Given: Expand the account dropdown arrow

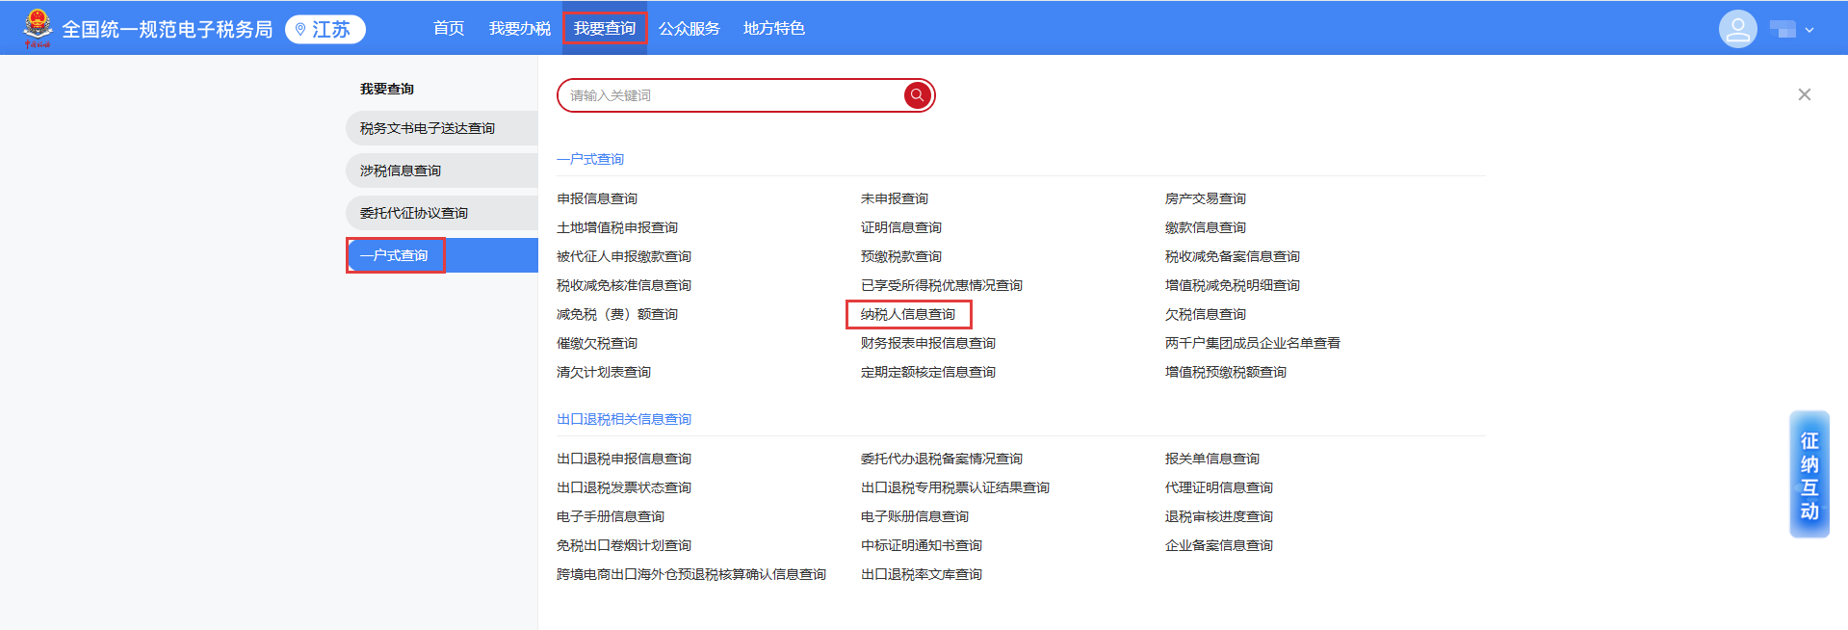Looking at the screenshot, I should [x=1809, y=30].
